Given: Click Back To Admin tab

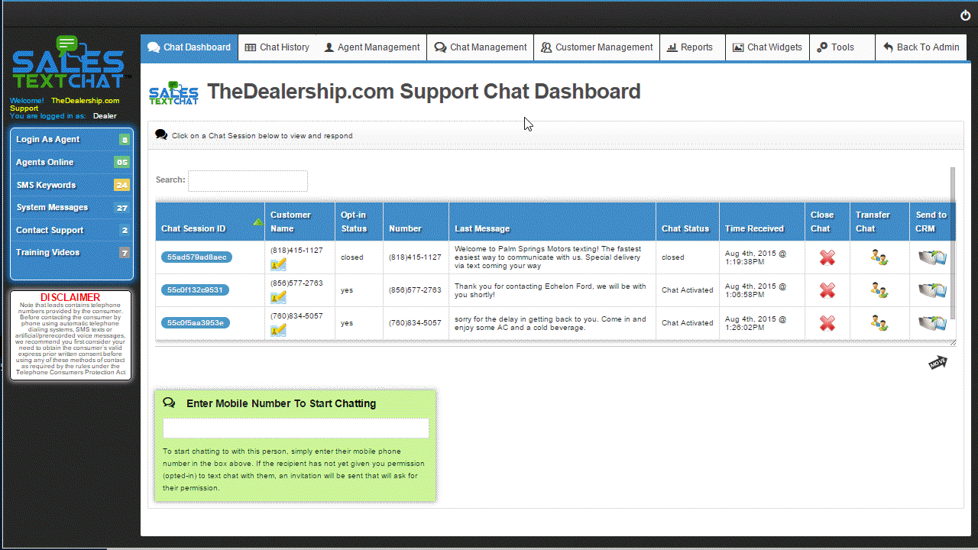Looking at the screenshot, I should pos(921,47).
